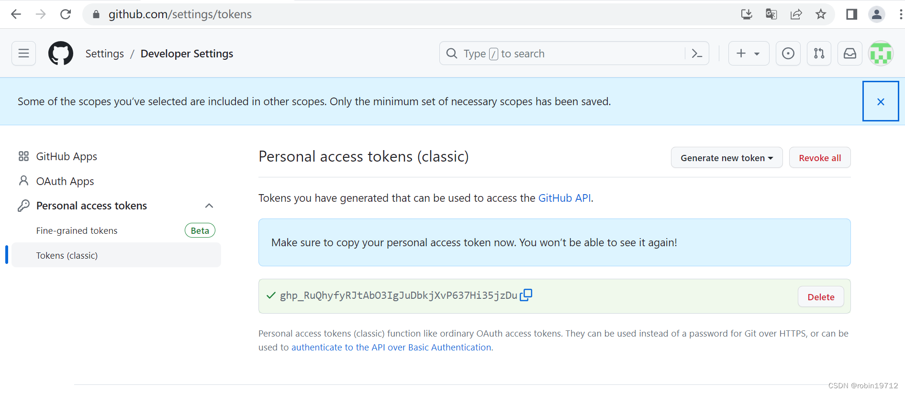Delete the listed access token
The image size is (905, 393).
821,297
